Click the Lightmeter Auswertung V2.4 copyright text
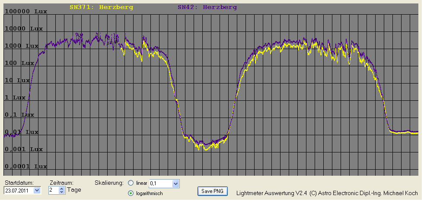Screen dimensions: 424x205 click(x=327, y=193)
